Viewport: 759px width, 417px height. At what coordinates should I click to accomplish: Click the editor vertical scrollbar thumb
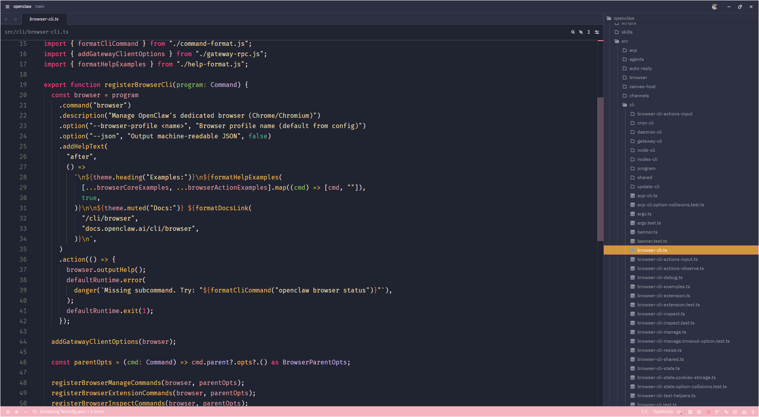tap(600, 169)
